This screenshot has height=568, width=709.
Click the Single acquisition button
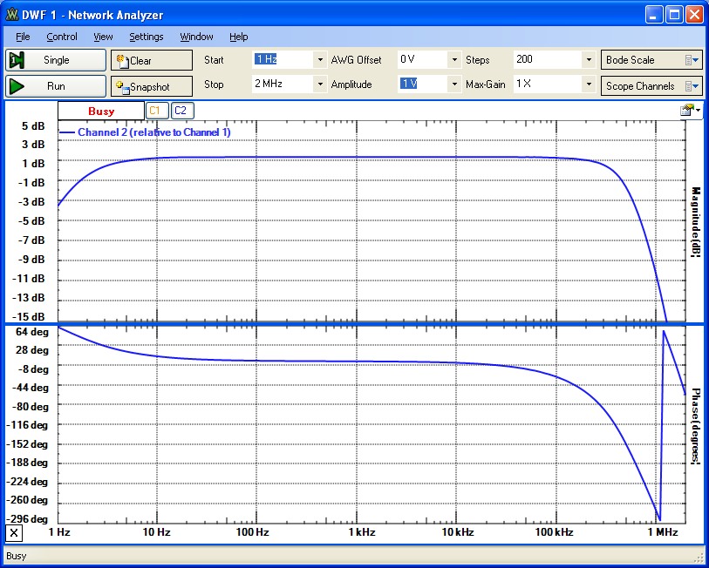click(56, 60)
